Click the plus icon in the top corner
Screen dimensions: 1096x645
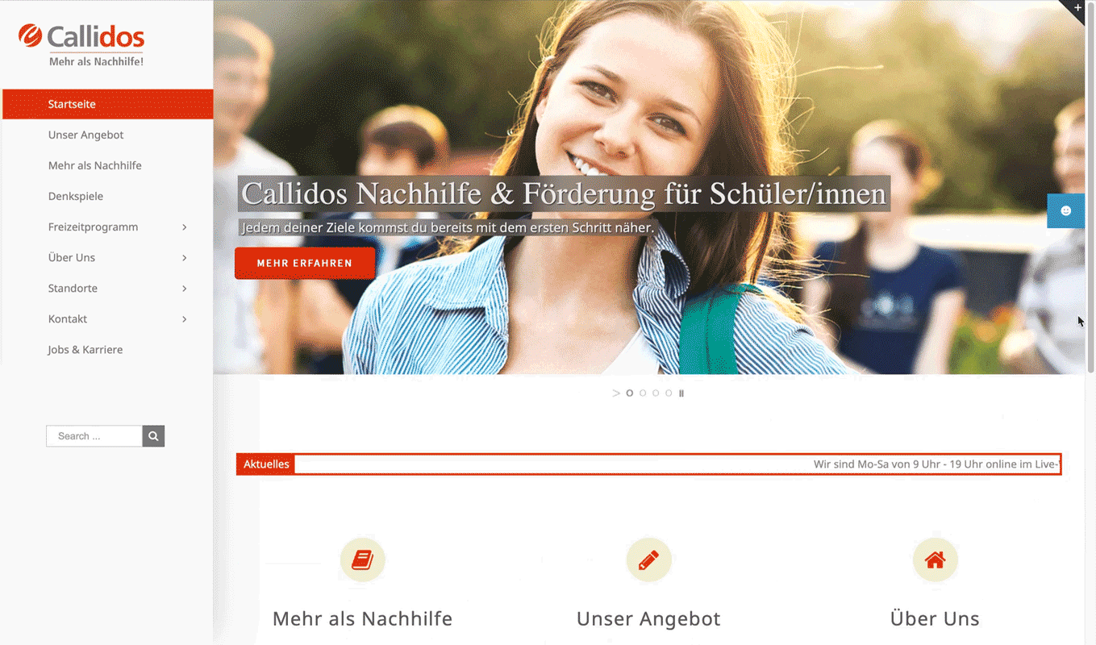pyautogui.click(x=1077, y=7)
